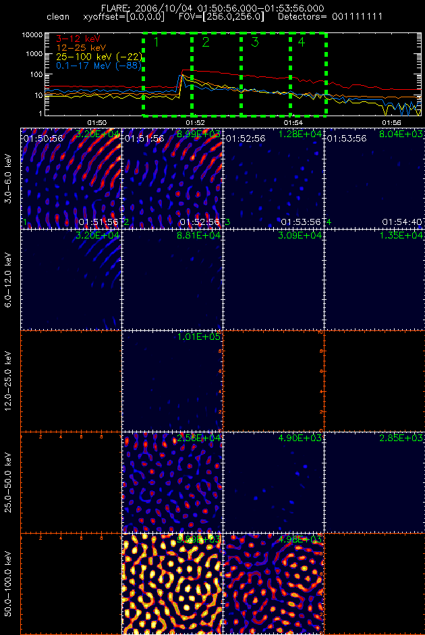Click the FLARE date and time title line
The image size is (425, 635).
click(x=213, y=8)
